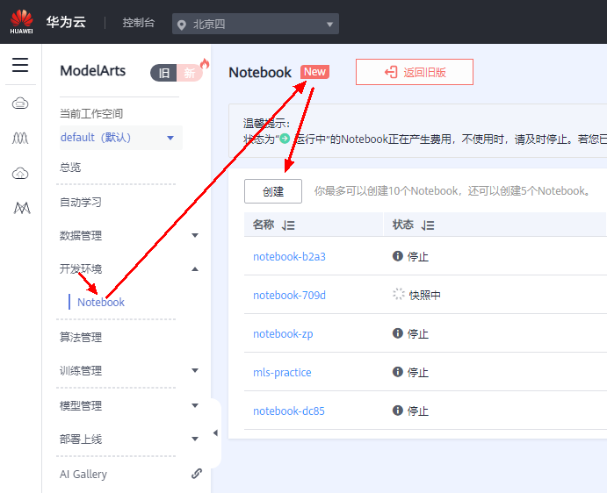Click the 创建 button to create notebook
Image resolution: width=607 pixels, height=493 pixels.
(x=273, y=191)
